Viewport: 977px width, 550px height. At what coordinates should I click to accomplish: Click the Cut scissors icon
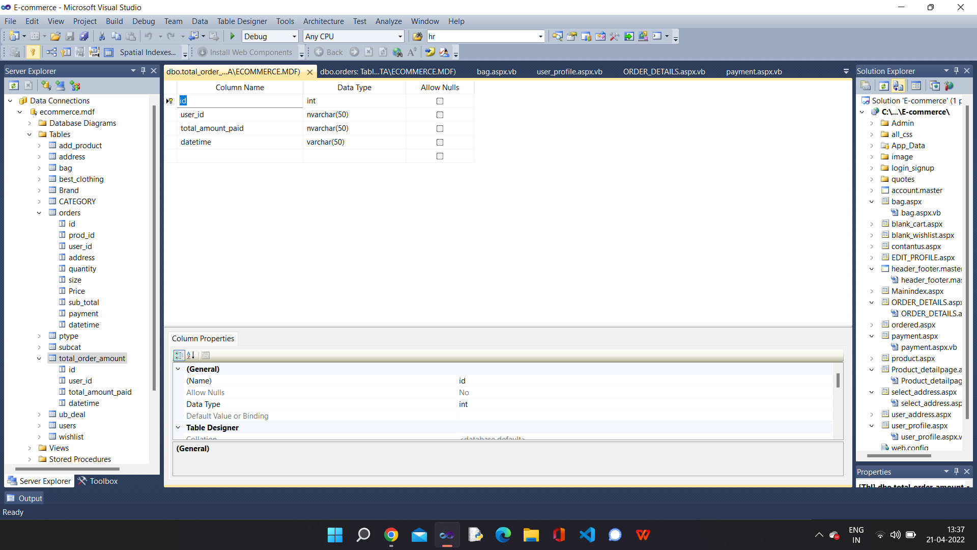(102, 36)
